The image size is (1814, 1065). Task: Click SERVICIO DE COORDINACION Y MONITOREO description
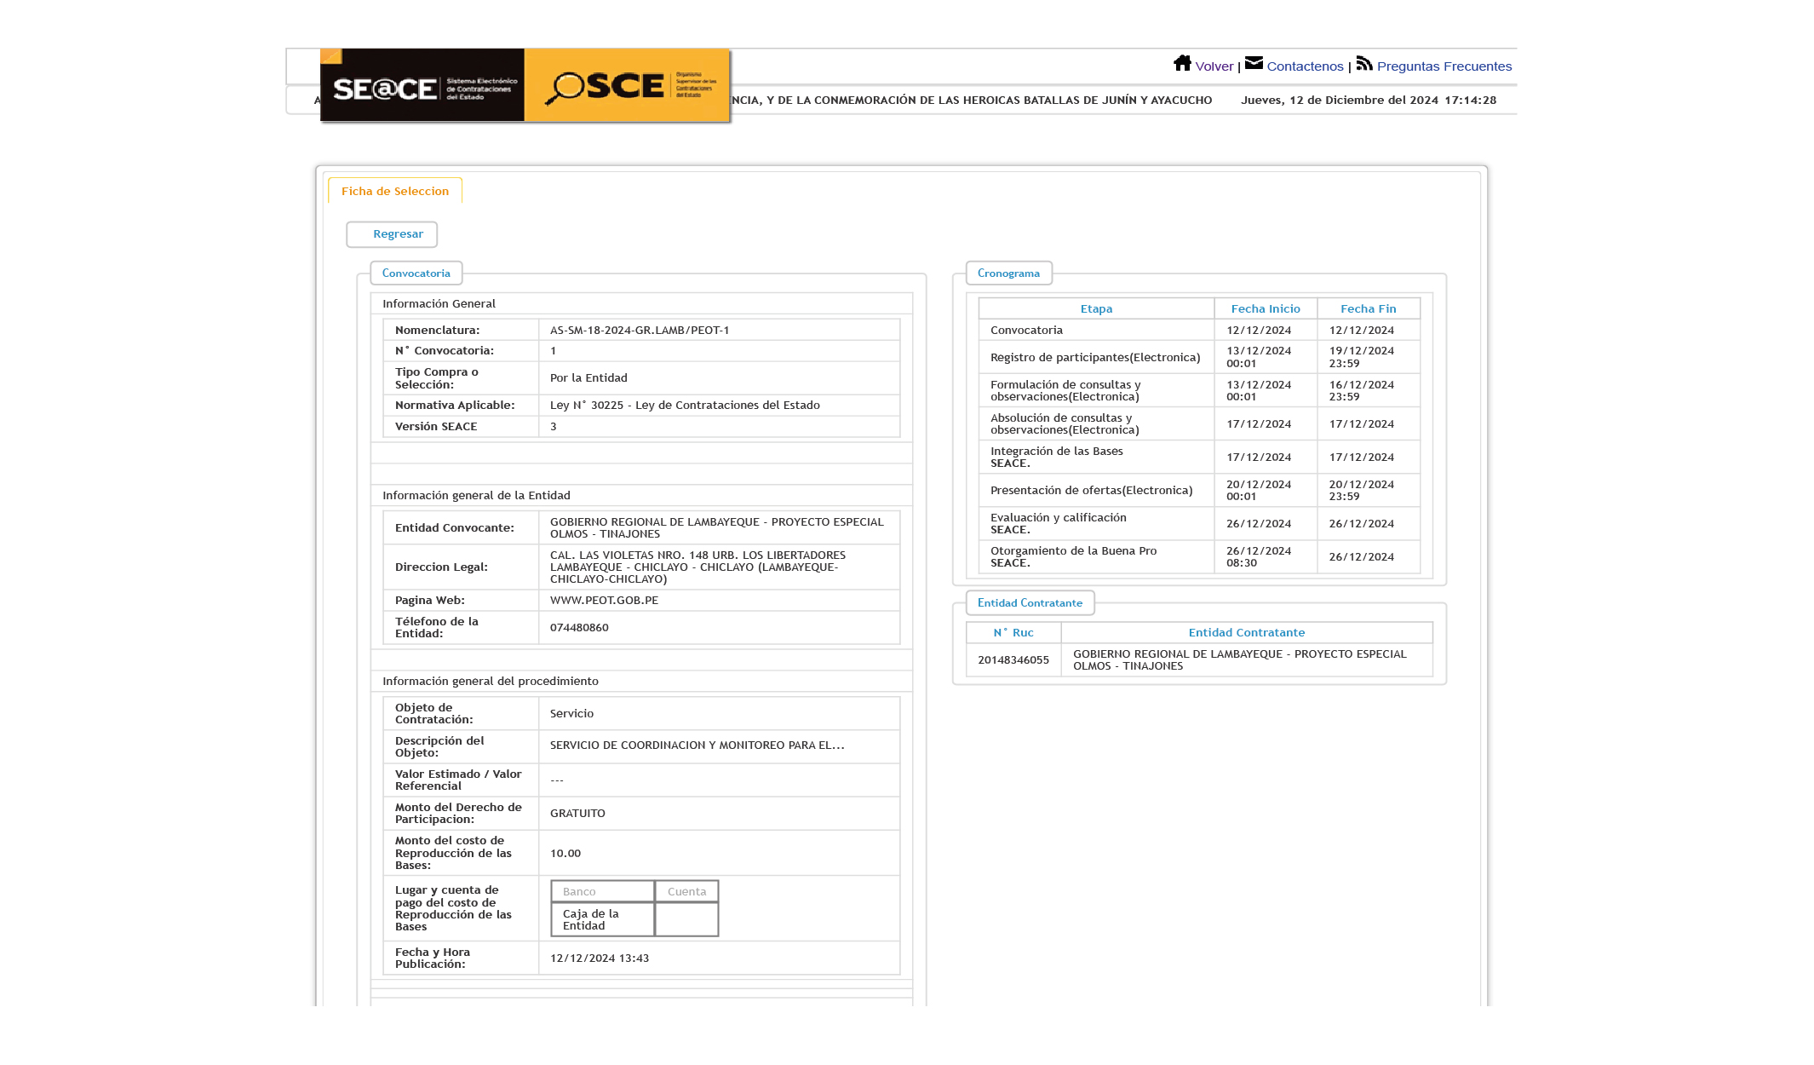click(x=697, y=745)
